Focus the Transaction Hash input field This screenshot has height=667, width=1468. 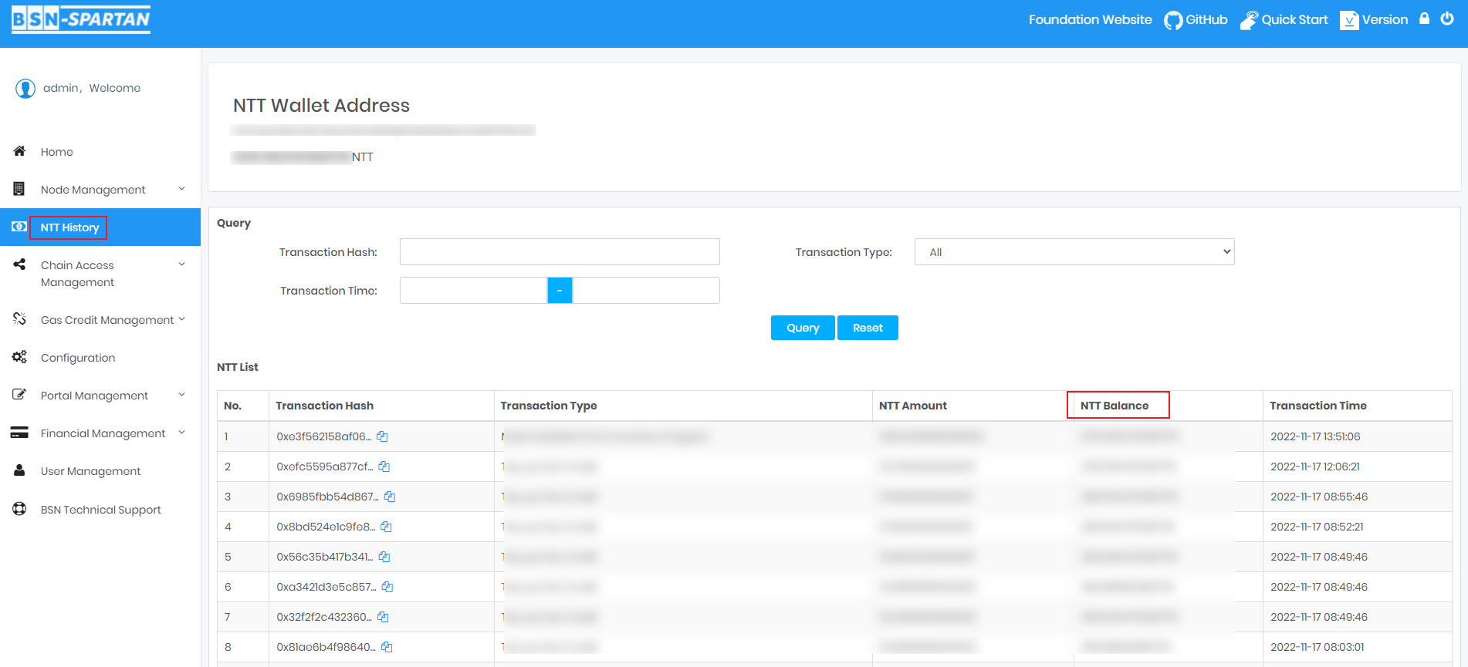coord(560,252)
